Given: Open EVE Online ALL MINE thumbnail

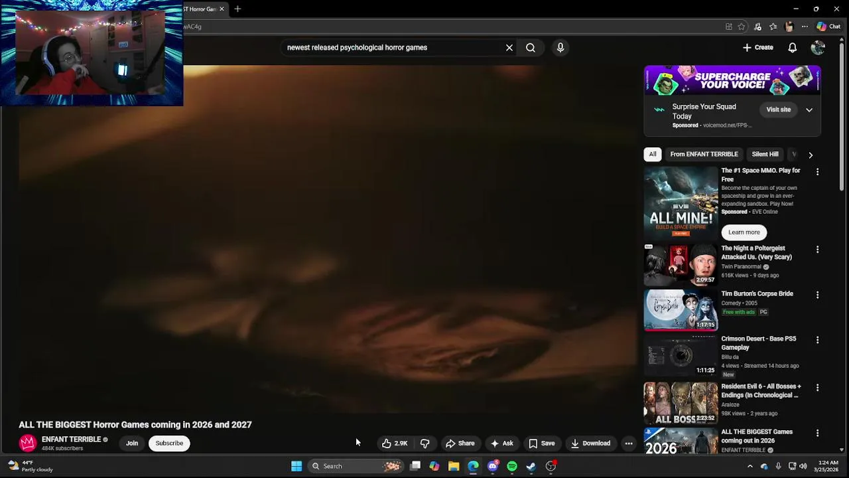Looking at the screenshot, I should point(681,203).
